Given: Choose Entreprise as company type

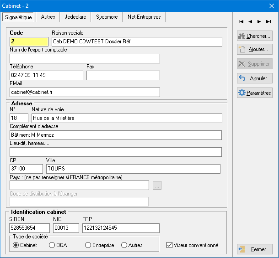Looking at the screenshot, I should [x=88, y=245].
